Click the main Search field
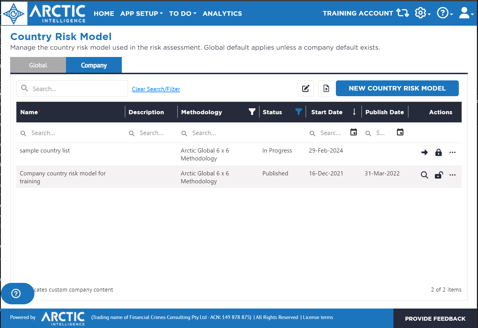Screen dimensions: 478x328 pyautogui.click(x=72, y=89)
